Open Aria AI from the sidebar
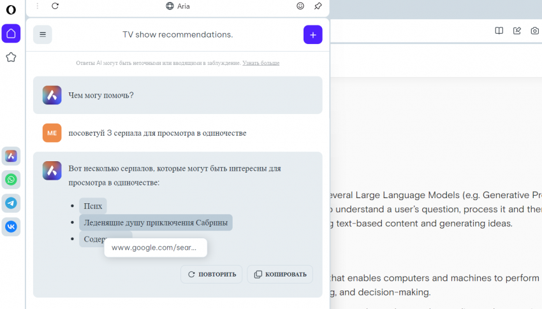This screenshot has width=542, height=309. pyautogui.click(x=11, y=156)
